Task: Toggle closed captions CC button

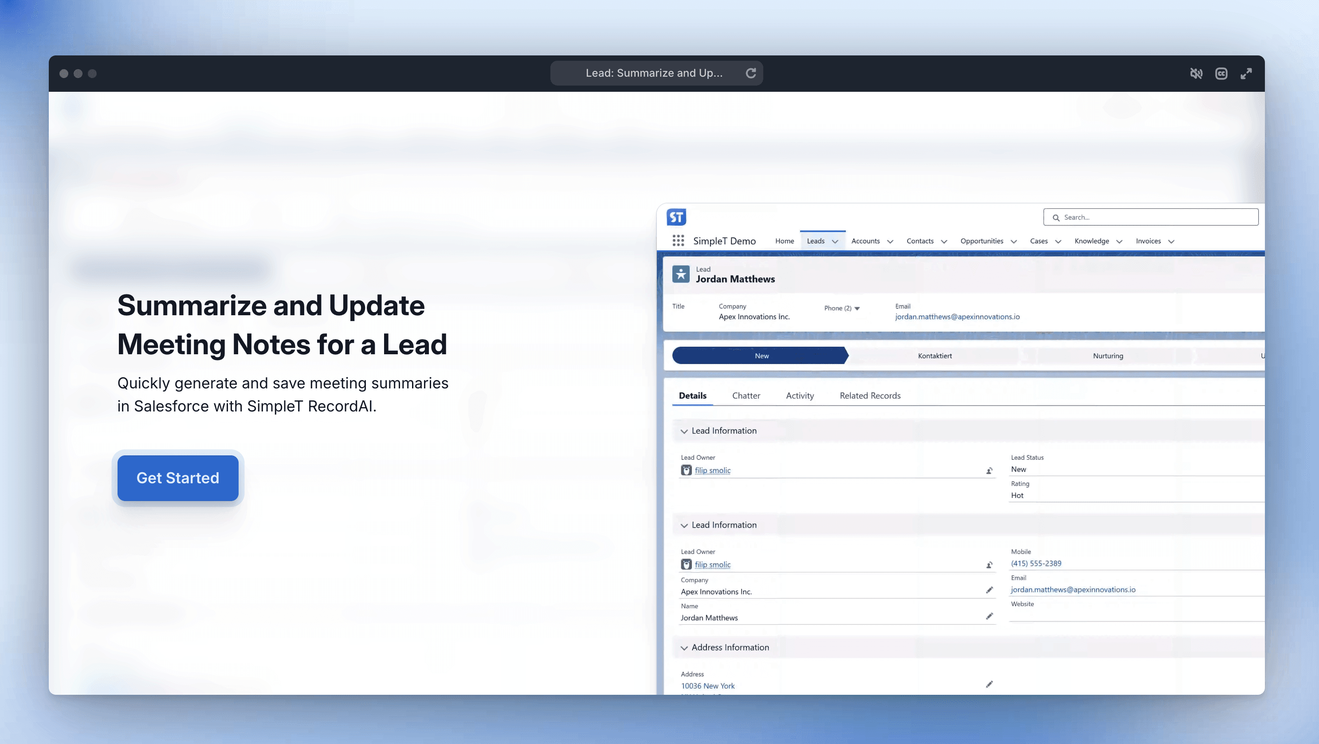Action: [x=1221, y=74]
